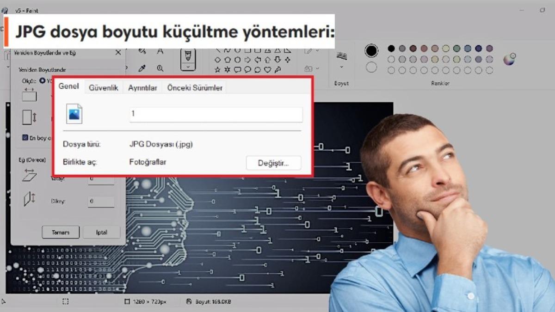Select the Eyedropper color picker tool
The height and width of the screenshot is (312, 555).
[x=143, y=68]
